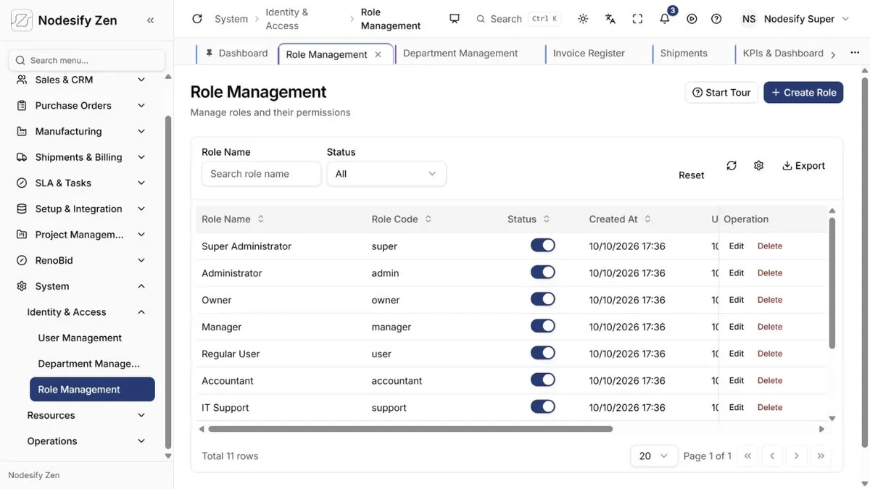Open the help question mark icon
Screen dimensions: 870x489
716,19
